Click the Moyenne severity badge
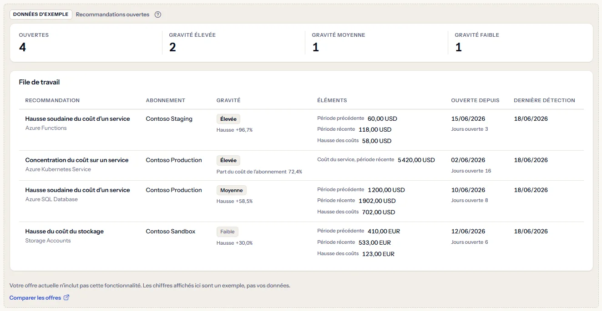Image resolution: width=602 pixels, height=311 pixels. (x=232, y=190)
